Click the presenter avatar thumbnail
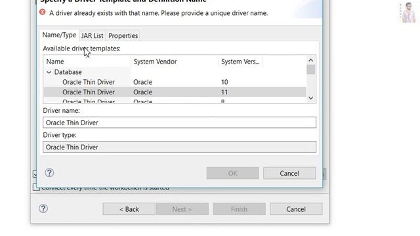420x236 pixels. pos(408,12)
